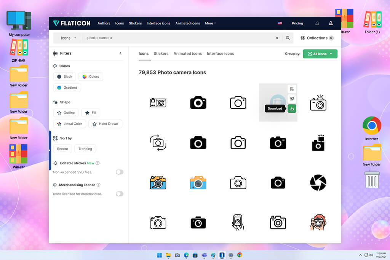Open File Explorer from the taskbar
Image resolution: width=390 pixels, height=260 pixels.
click(x=168, y=255)
